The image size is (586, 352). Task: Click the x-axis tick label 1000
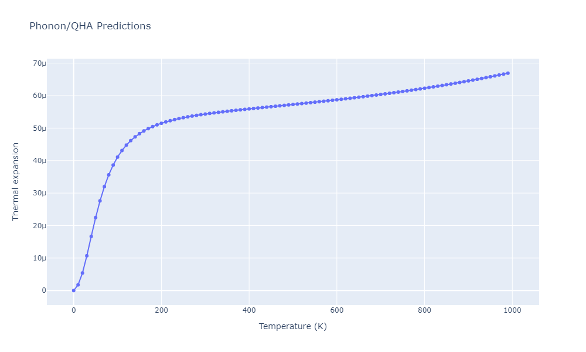[512, 310]
